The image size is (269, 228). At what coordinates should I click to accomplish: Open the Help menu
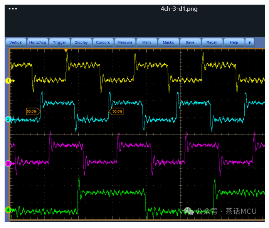[x=234, y=42]
